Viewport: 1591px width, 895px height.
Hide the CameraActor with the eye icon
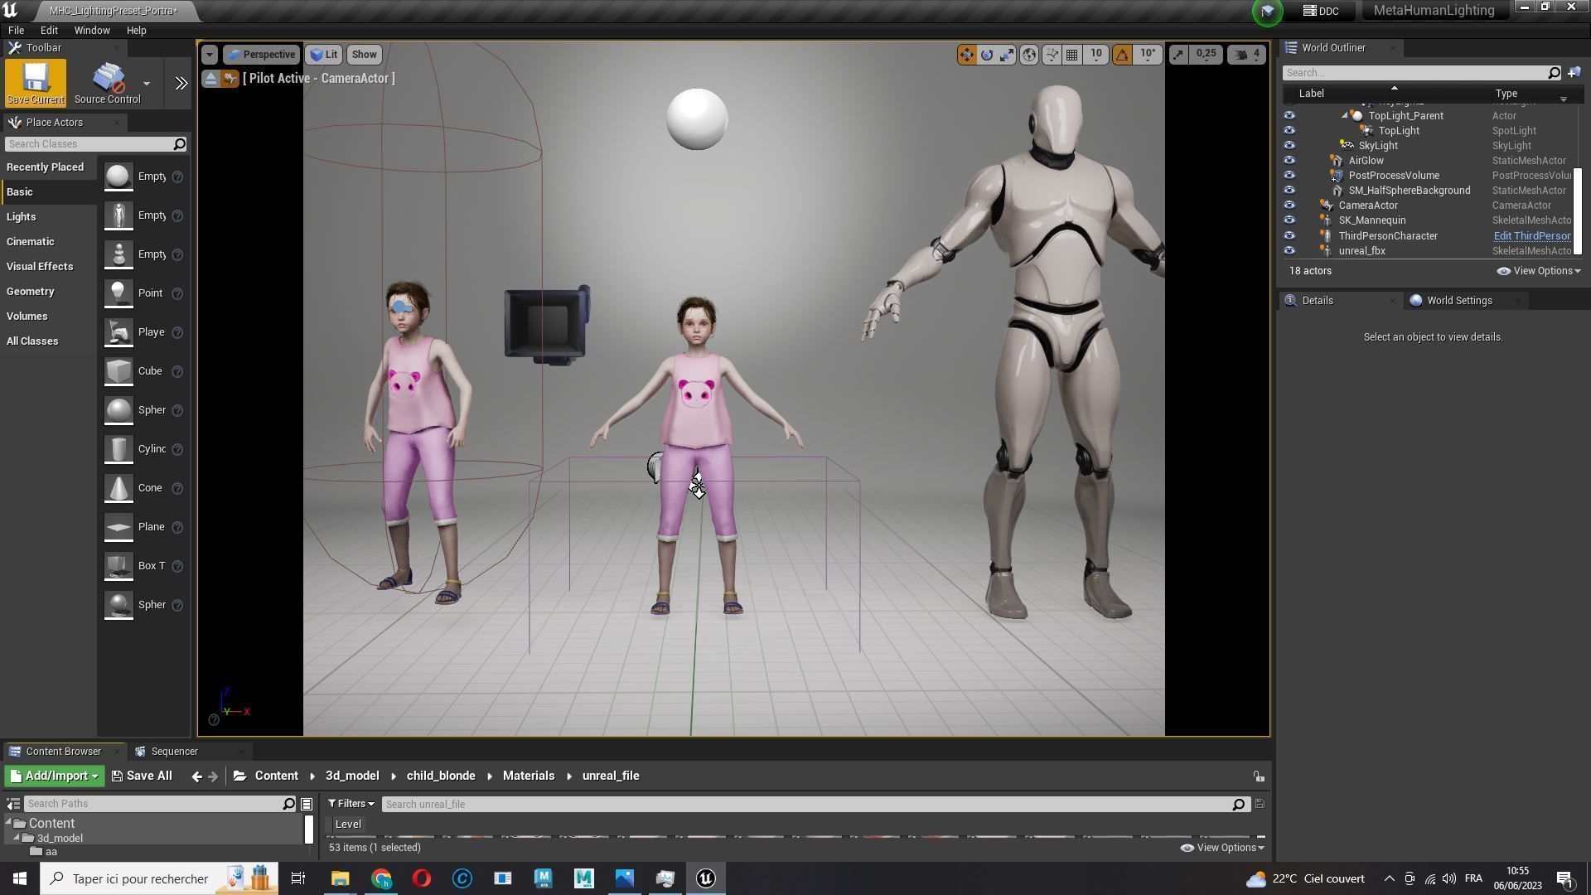[x=1289, y=206]
